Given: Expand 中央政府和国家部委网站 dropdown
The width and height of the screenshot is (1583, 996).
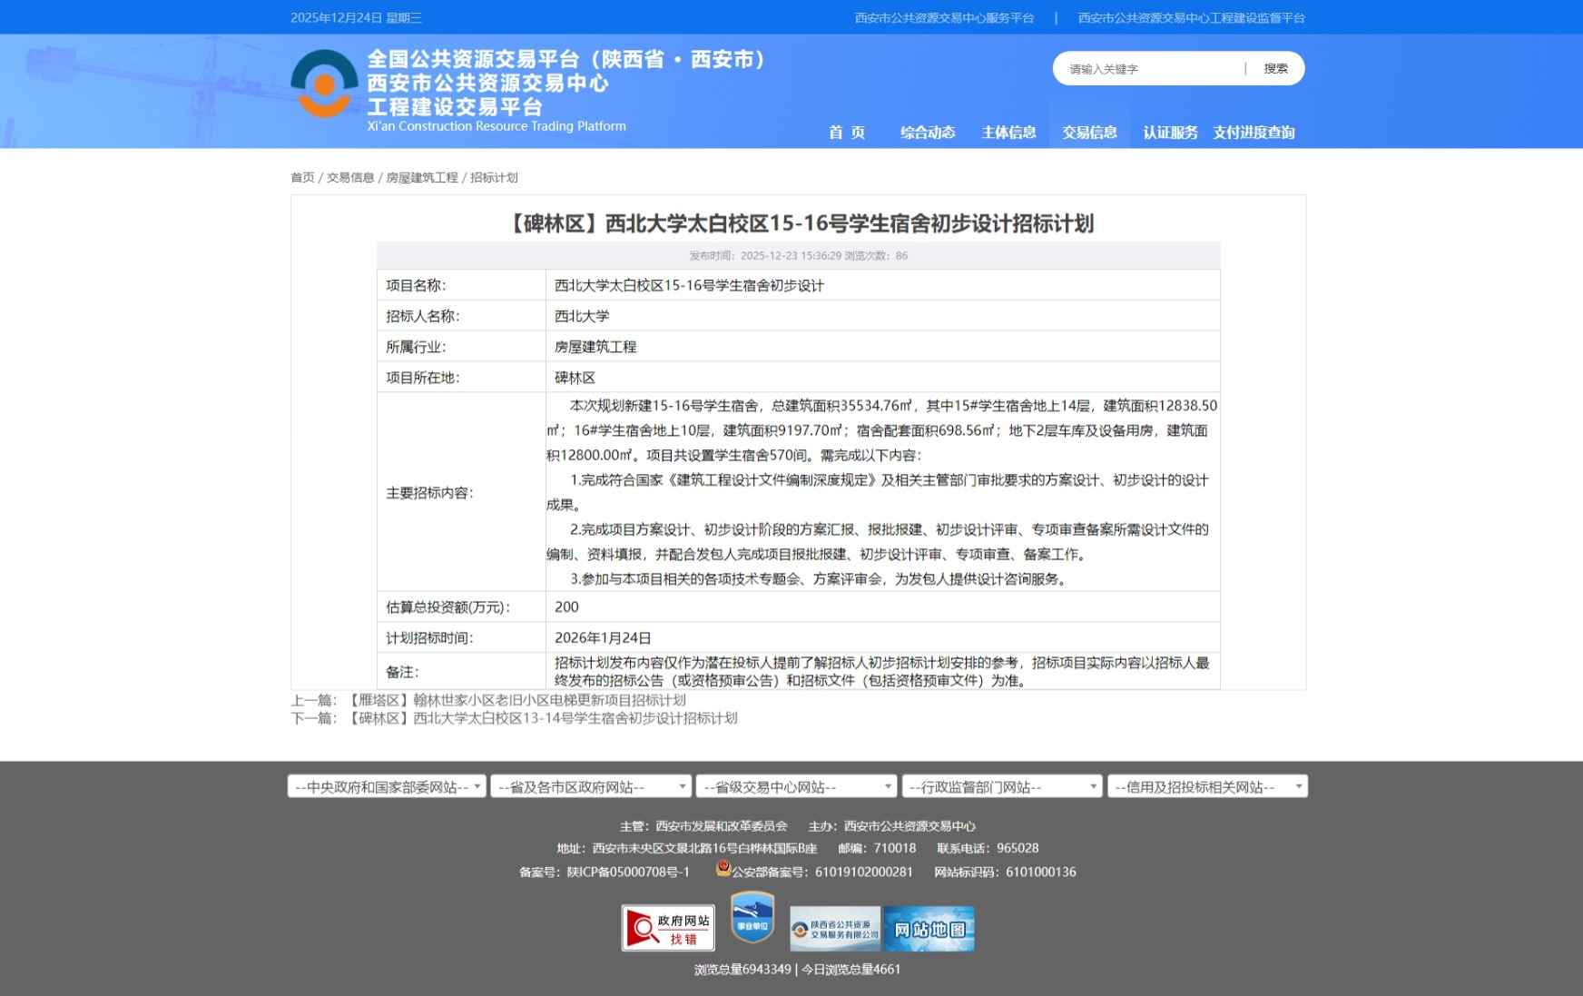Looking at the screenshot, I should coord(387,786).
